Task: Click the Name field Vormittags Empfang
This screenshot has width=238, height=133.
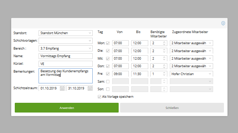Action: point(66,56)
